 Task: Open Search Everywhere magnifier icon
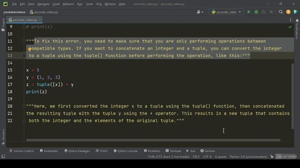pos(281,12)
